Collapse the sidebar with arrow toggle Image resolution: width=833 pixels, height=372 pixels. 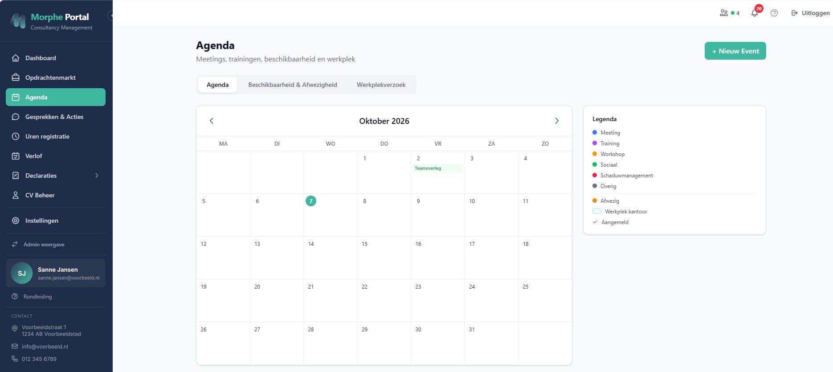click(x=111, y=16)
